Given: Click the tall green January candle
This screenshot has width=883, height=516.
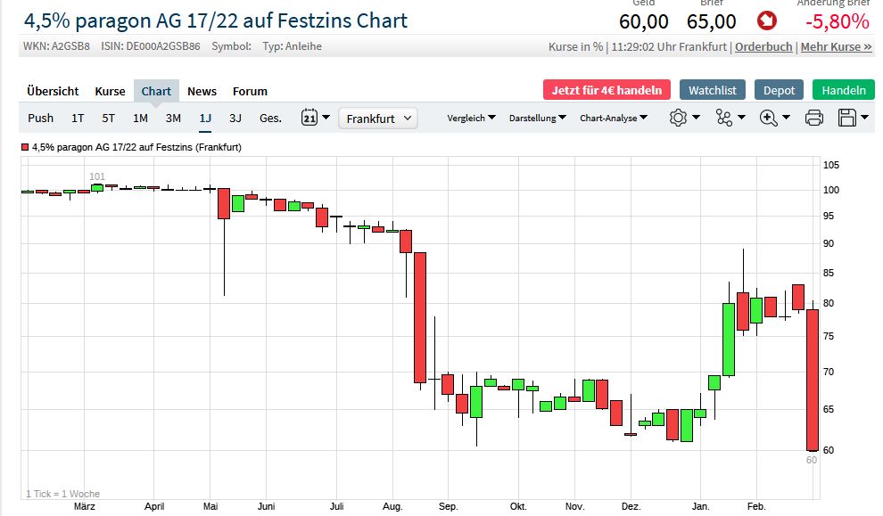Looking at the screenshot, I should point(728,340).
